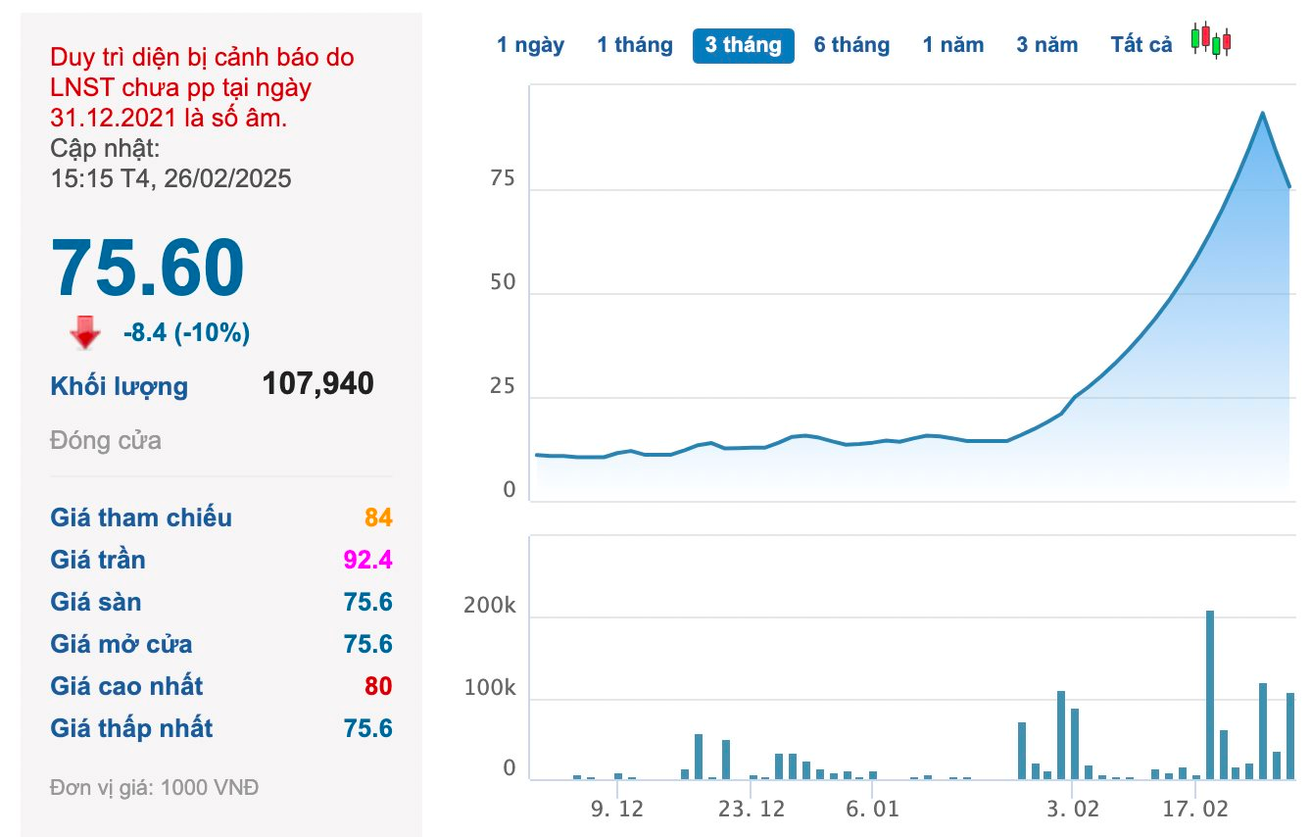Click the red warning notice text
The image size is (1311, 837).
point(202,87)
